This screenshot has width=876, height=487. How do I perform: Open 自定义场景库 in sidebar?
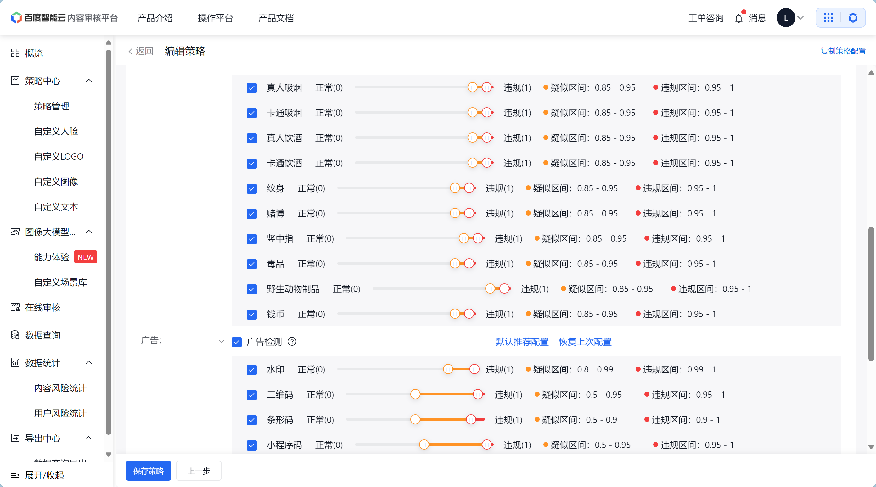point(60,282)
